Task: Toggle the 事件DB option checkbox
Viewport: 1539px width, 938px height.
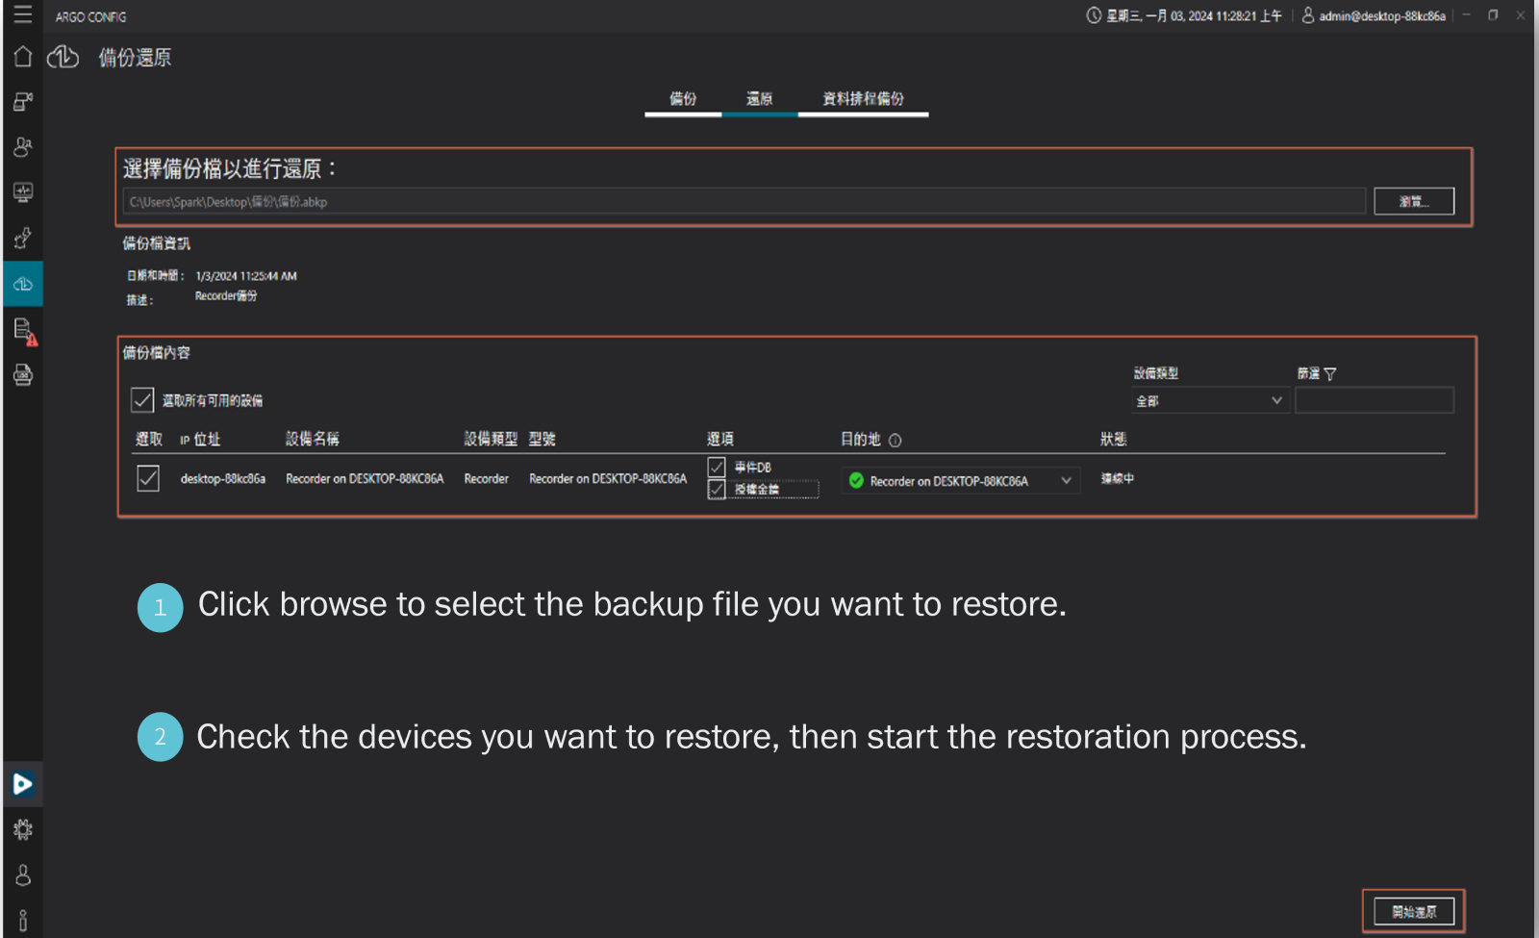Action: [x=717, y=467]
